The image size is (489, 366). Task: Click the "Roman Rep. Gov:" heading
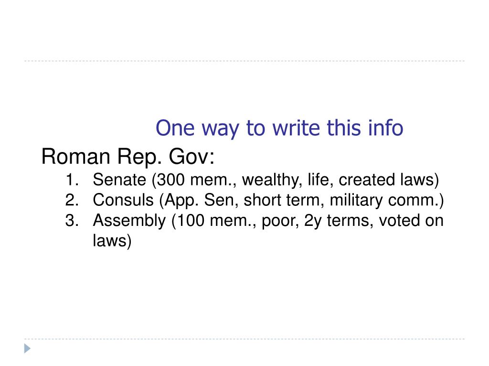128,156
